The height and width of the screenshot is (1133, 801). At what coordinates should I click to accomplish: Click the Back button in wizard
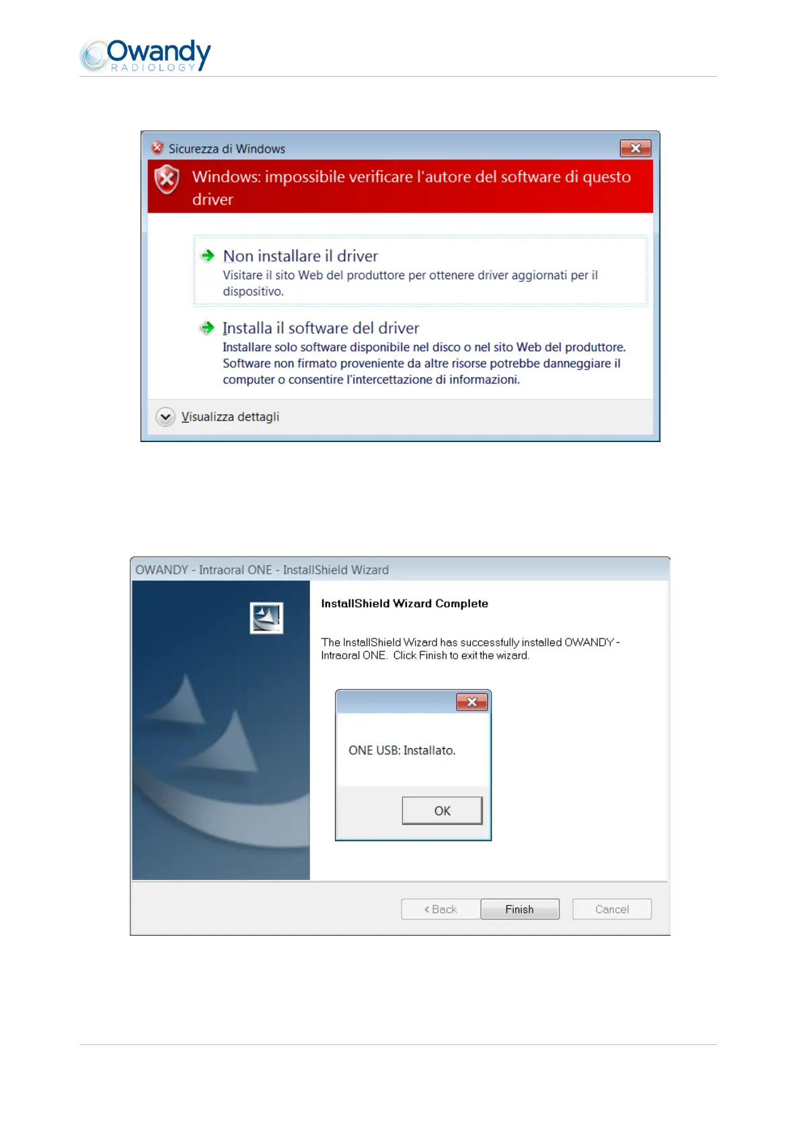tap(441, 909)
